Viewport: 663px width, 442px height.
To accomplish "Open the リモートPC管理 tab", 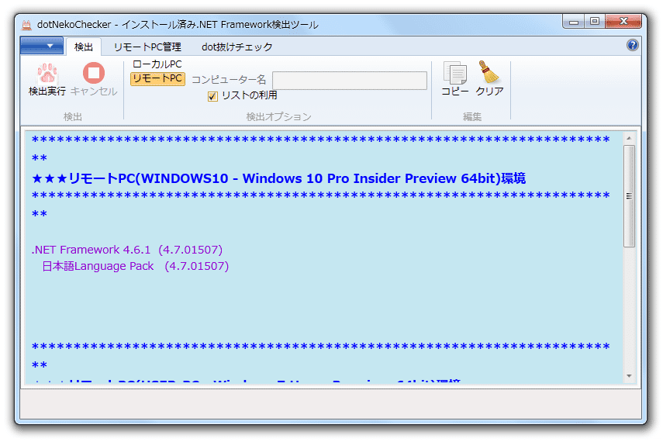I will click(x=147, y=47).
